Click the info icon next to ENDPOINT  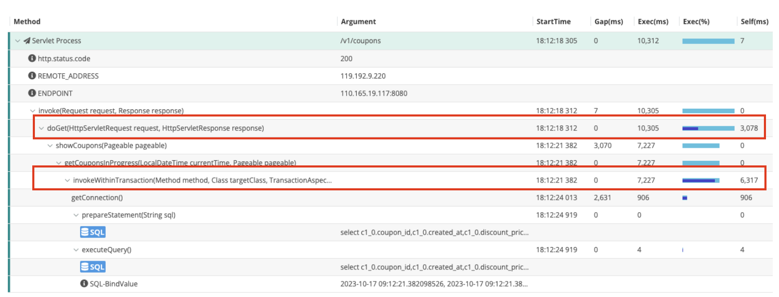pos(32,94)
